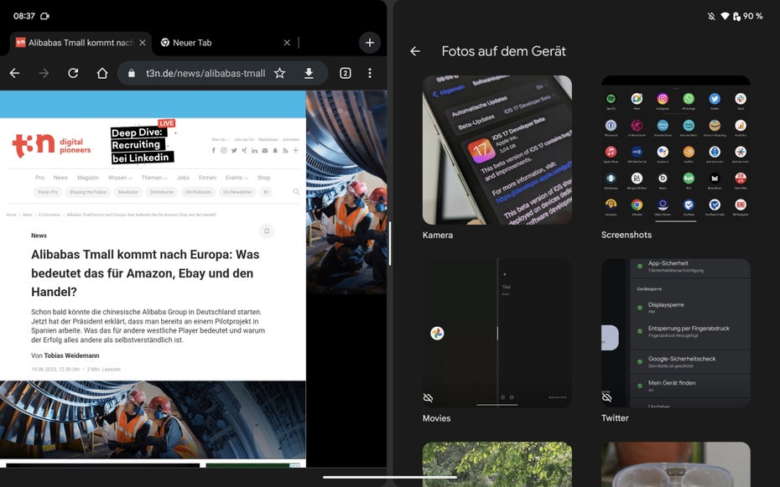Open the Firmen navigation item
Screen dimensions: 780x487
click(207, 178)
